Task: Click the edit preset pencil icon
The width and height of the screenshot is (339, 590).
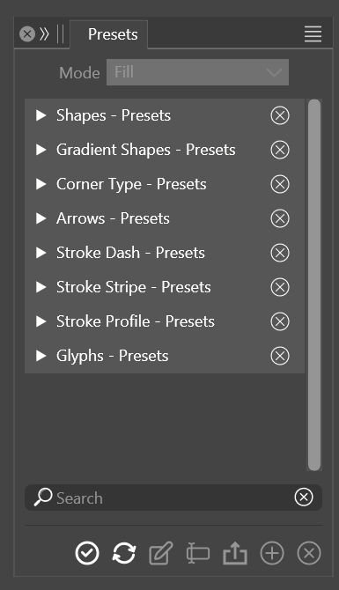Action: point(161,553)
